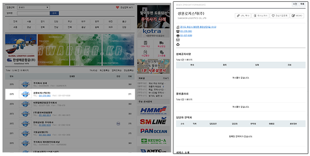The image size is (310, 156).
Task: Click the 더보기 more link in 자료실
Action: tap(166, 78)
